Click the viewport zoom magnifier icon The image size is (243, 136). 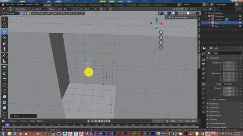(161, 32)
